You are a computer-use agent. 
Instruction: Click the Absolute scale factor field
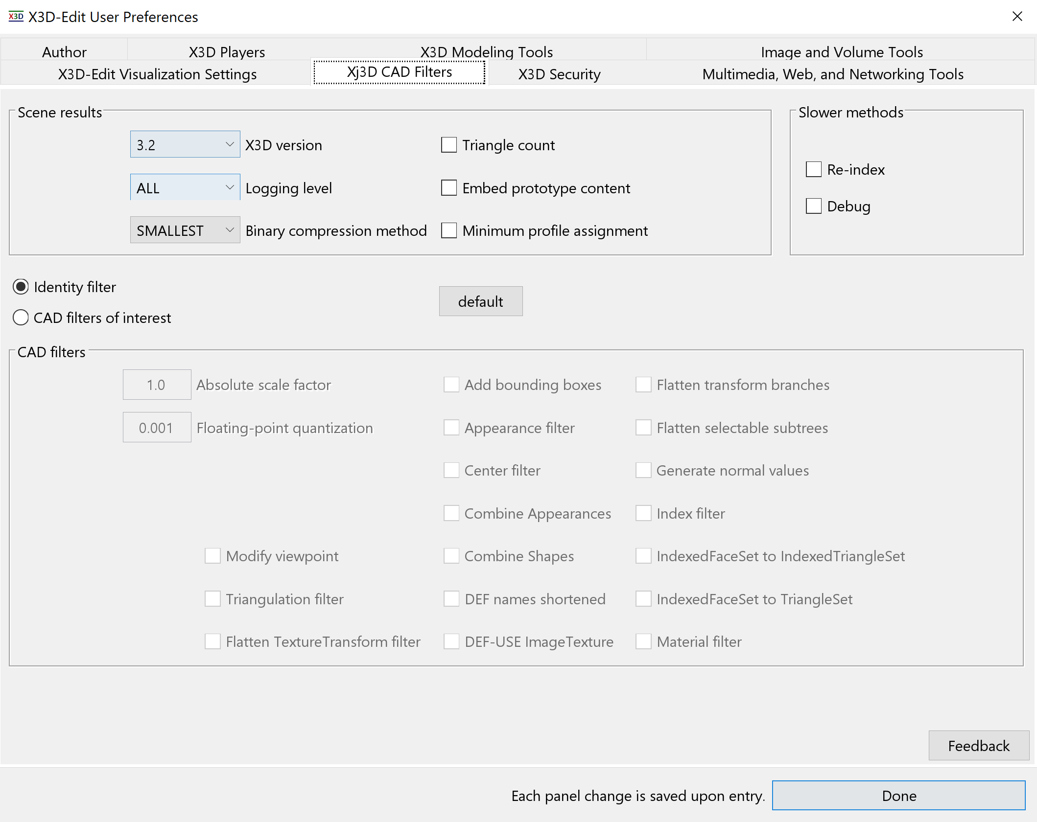[157, 385]
